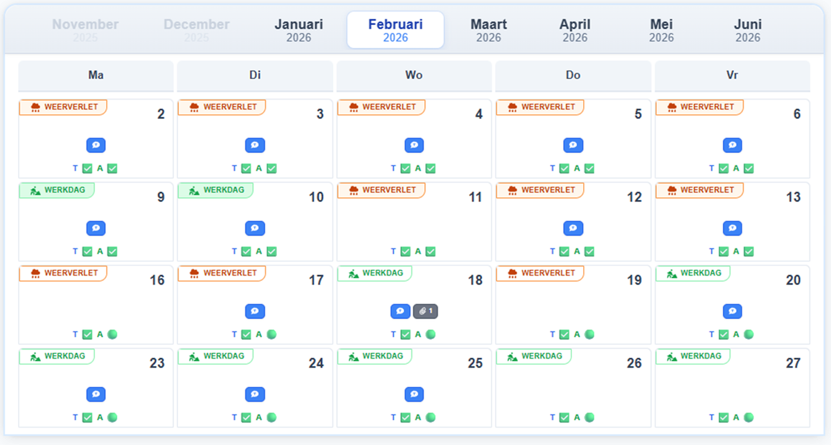
Task: Click the comment bubble icon on February 2
Action: 96,145
